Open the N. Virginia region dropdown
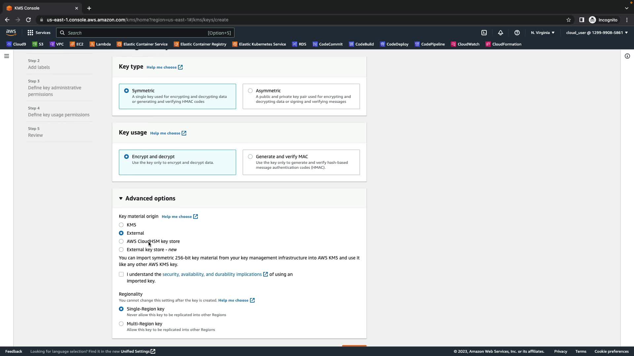This screenshot has width=634, height=356. pos(543,33)
